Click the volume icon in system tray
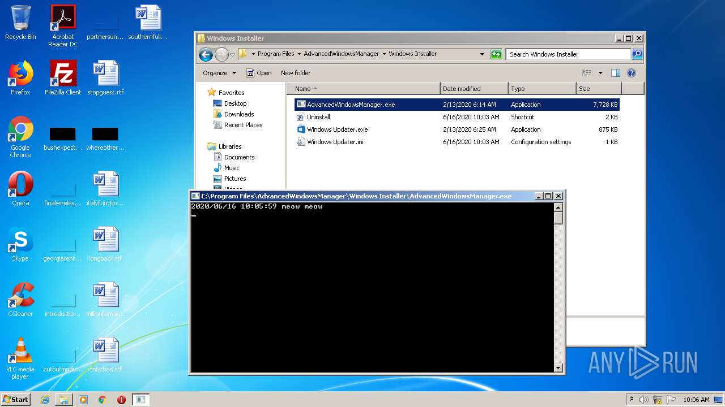The height and width of the screenshot is (407, 725). coord(644,400)
